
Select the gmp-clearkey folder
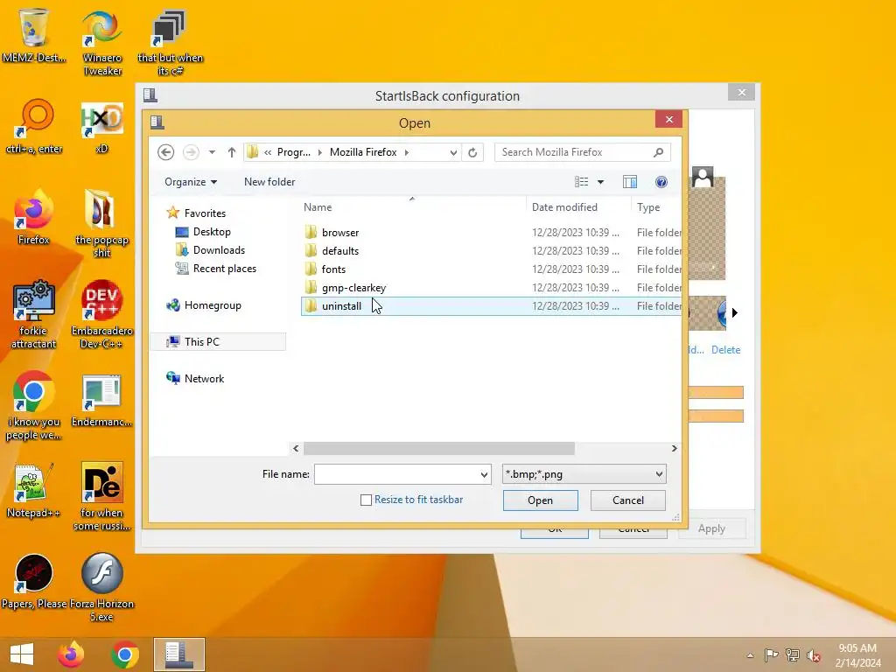(x=491, y=287)
